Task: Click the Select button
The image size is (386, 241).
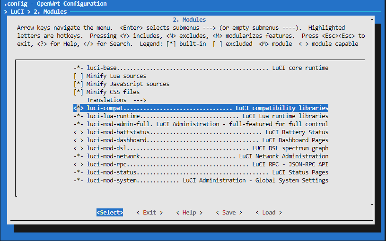Action: (110, 213)
